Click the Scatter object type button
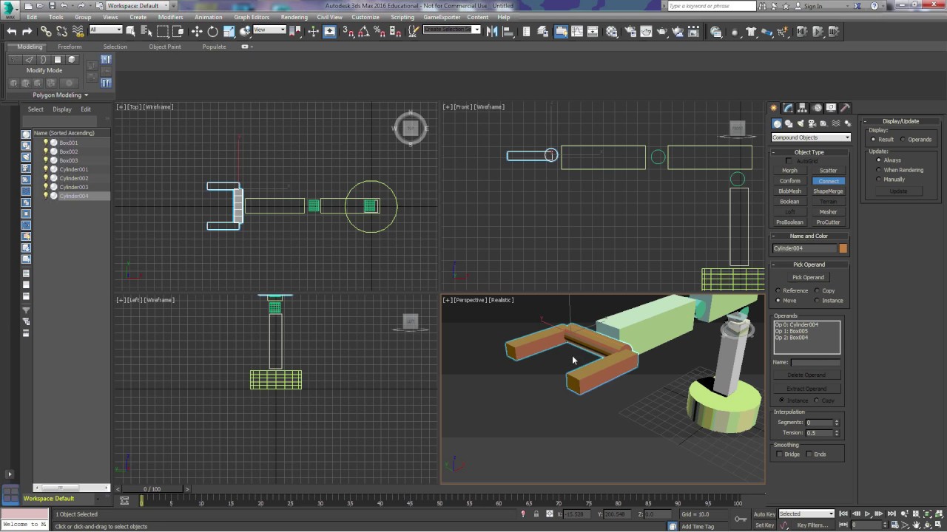Image resolution: width=947 pixels, height=532 pixels. tap(828, 171)
